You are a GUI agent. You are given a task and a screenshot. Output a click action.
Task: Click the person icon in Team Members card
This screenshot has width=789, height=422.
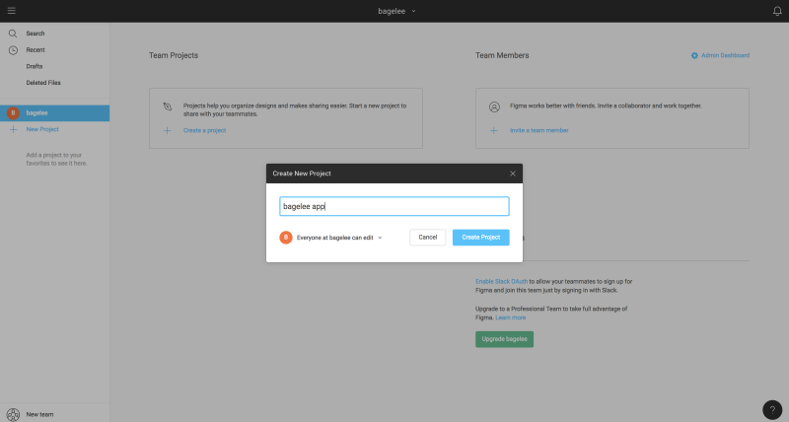click(495, 106)
